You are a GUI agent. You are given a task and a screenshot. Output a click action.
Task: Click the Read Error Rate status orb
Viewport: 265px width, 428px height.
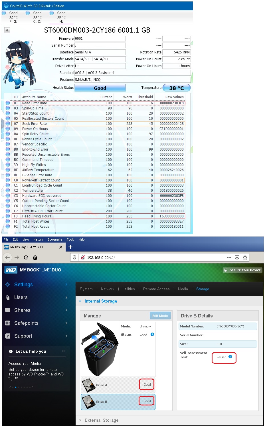(x=8, y=103)
